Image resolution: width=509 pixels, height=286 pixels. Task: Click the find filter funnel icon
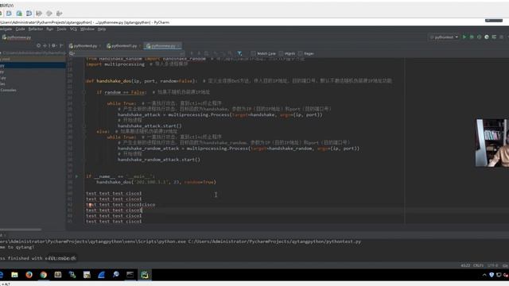click(239, 53)
